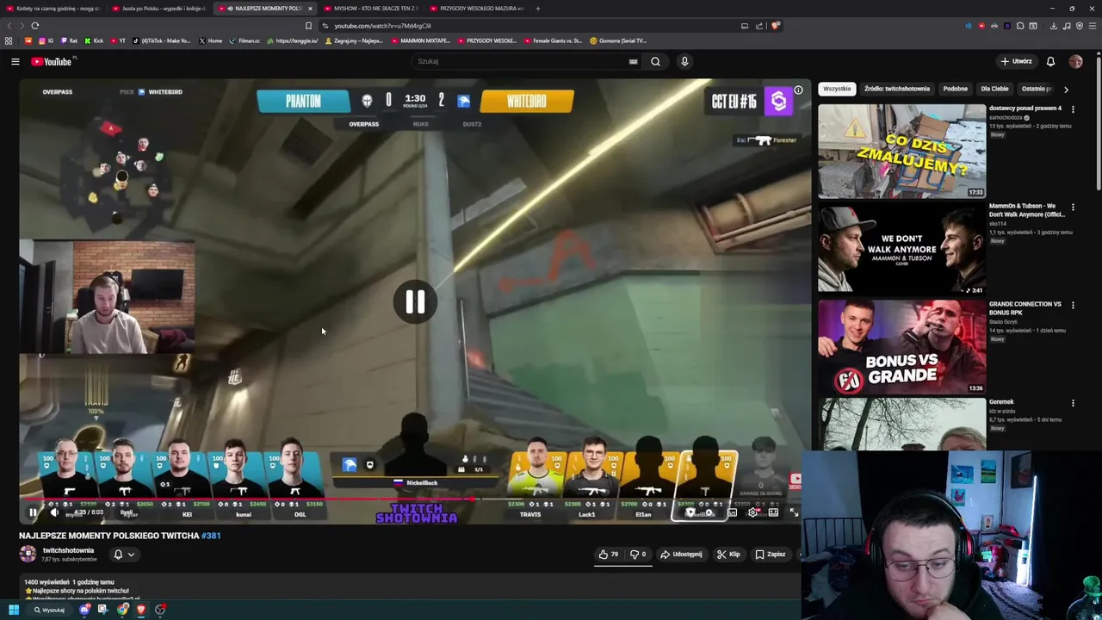
Task: Open the account avatar menu
Action: click(x=1075, y=61)
